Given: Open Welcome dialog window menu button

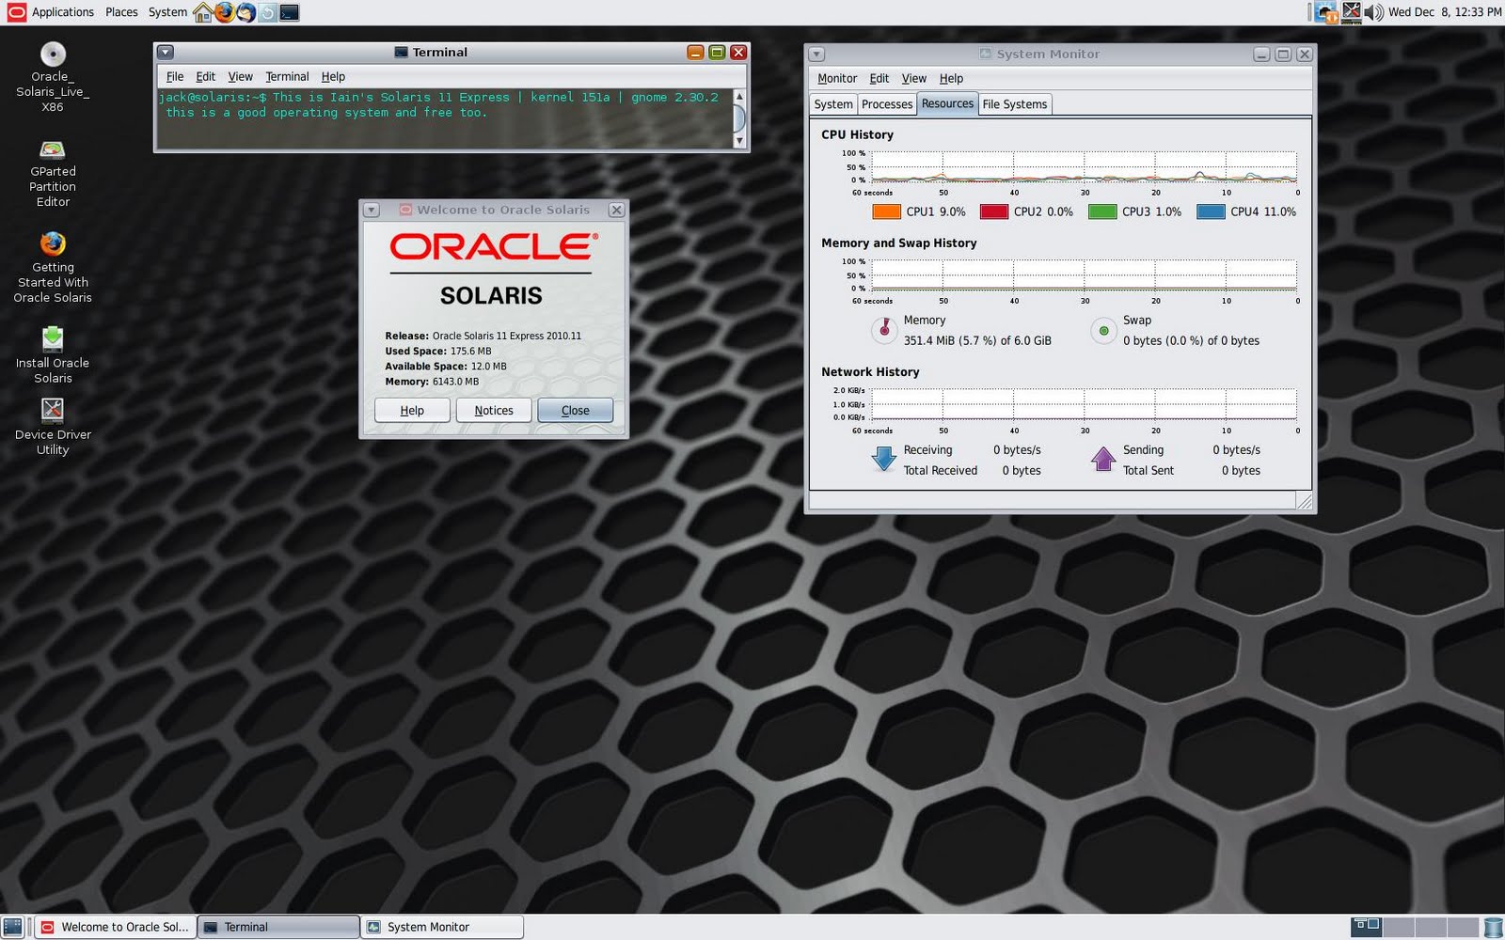Looking at the screenshot, I should pyautogui.click(x=372, y=210).
